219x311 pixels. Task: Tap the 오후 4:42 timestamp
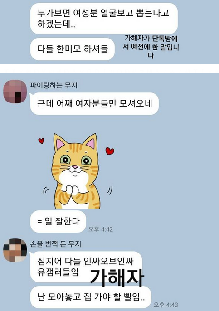(x=101, y=229)
